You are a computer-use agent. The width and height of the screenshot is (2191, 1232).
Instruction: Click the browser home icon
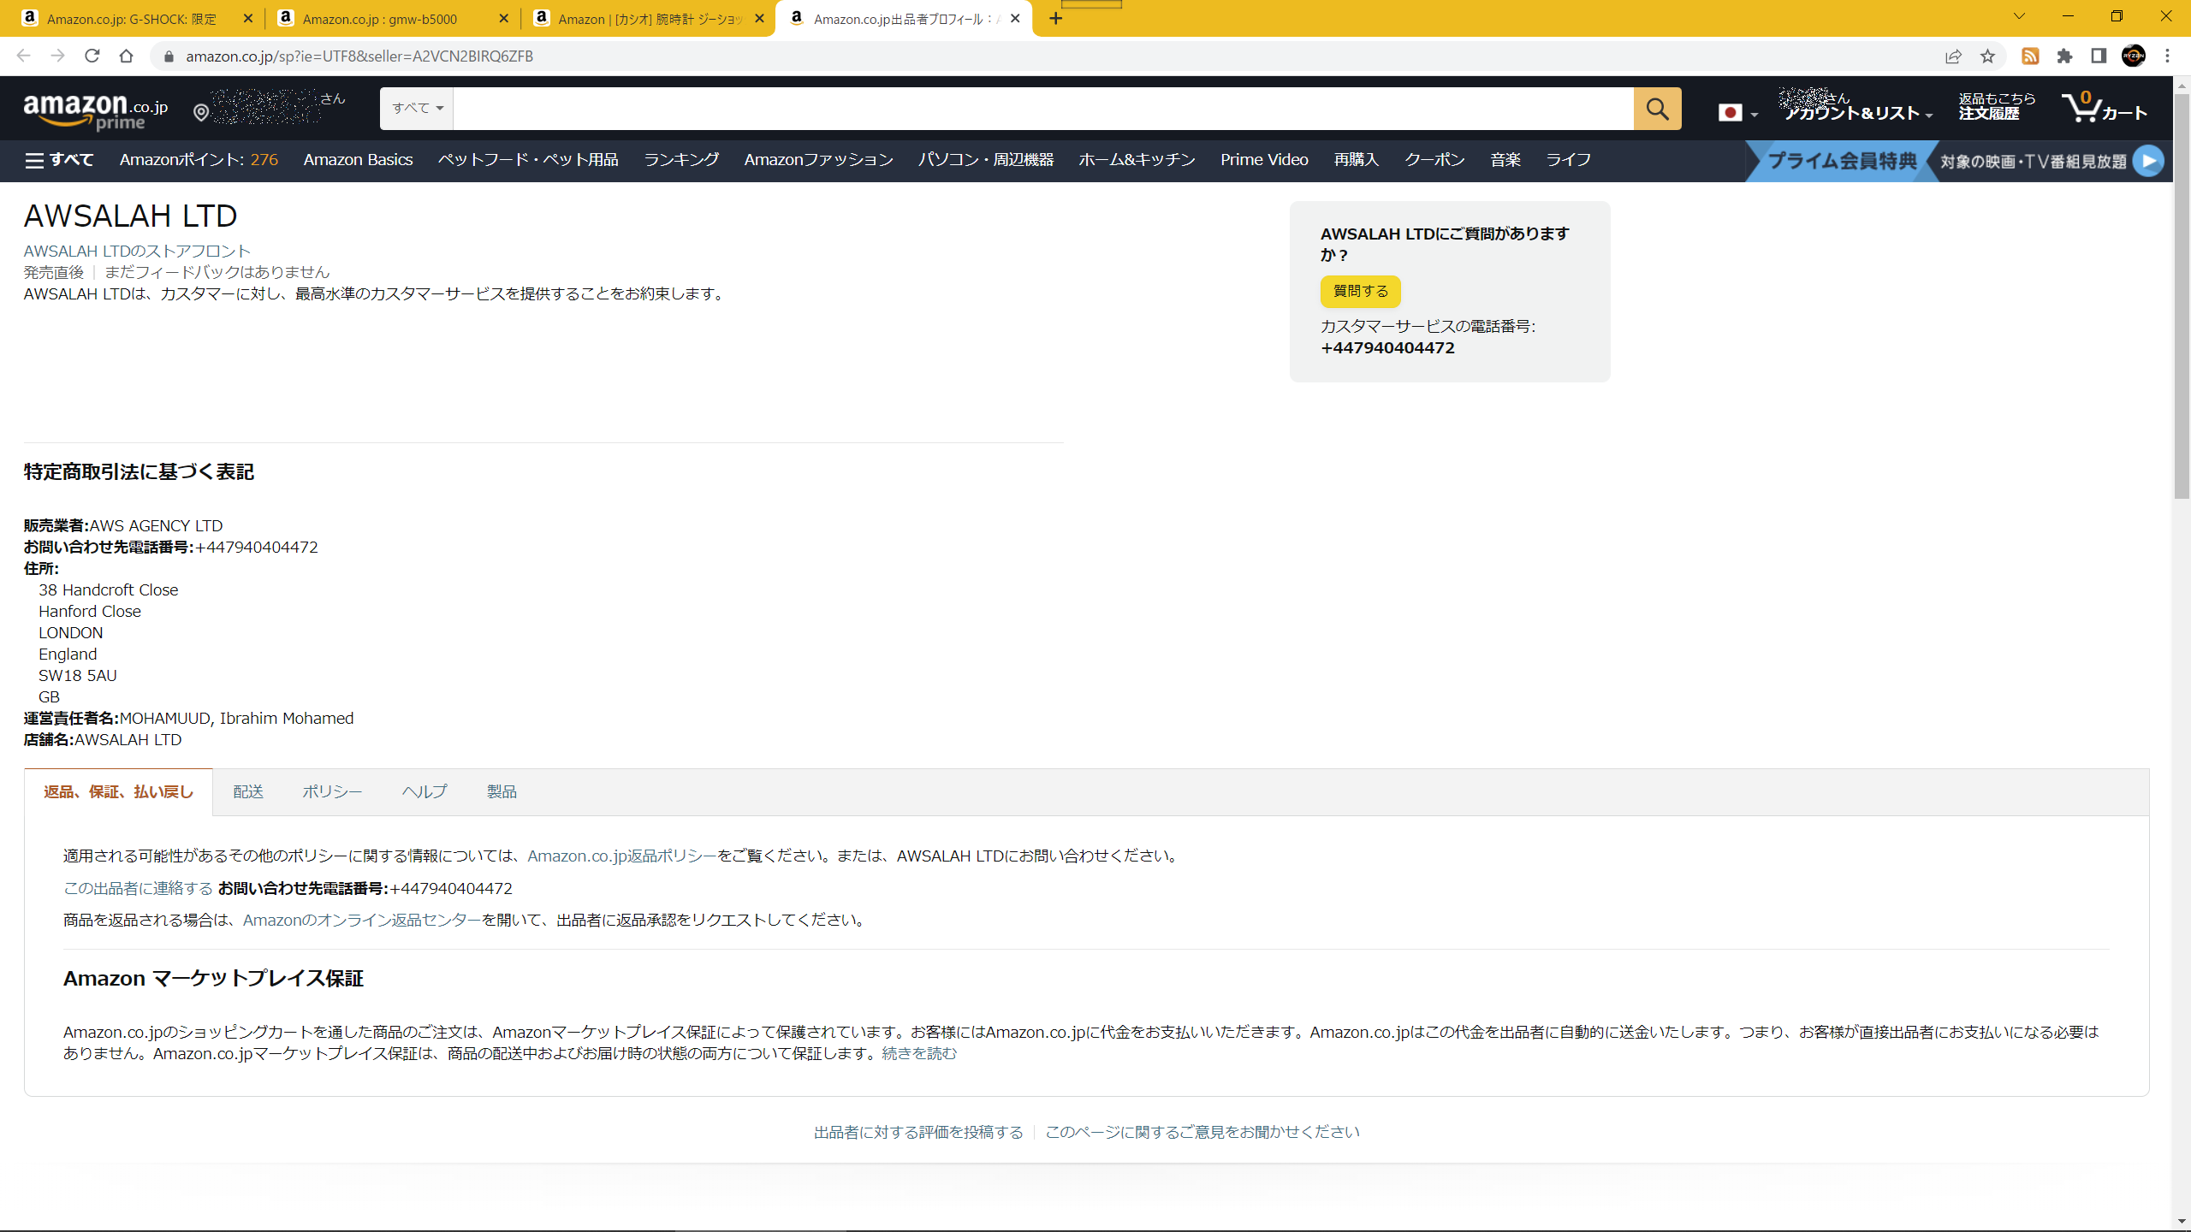point(126,56)
